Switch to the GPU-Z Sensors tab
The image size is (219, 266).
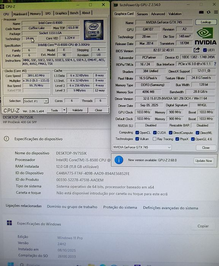pos(142,14)
